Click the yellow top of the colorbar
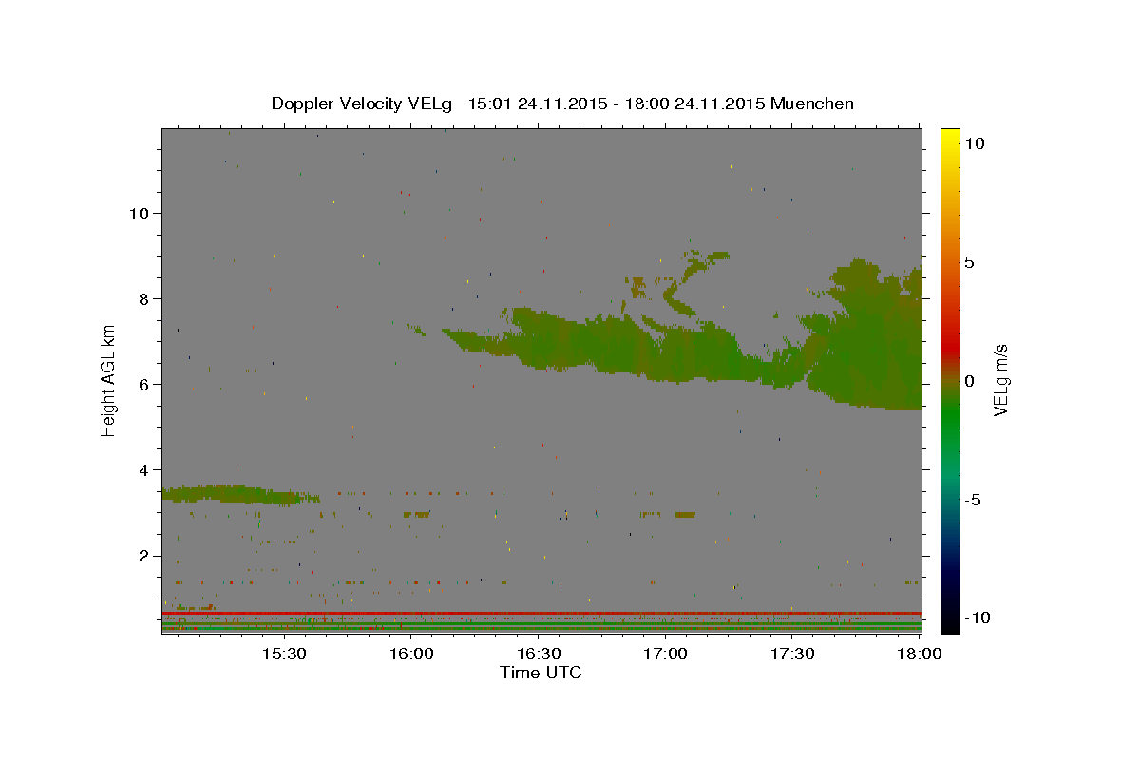Viewport: 1140px width, 760px height. tap(950, 138)
